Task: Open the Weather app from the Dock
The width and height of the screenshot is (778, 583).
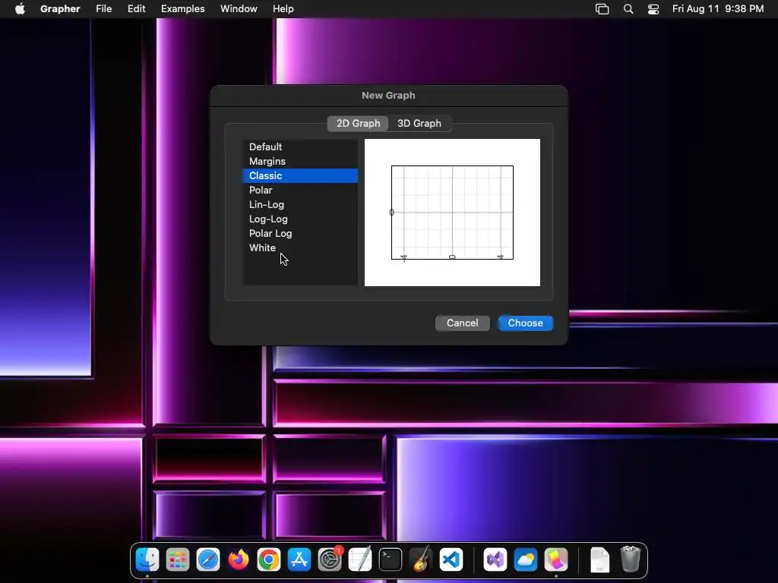Action: [x=526, y=559]
